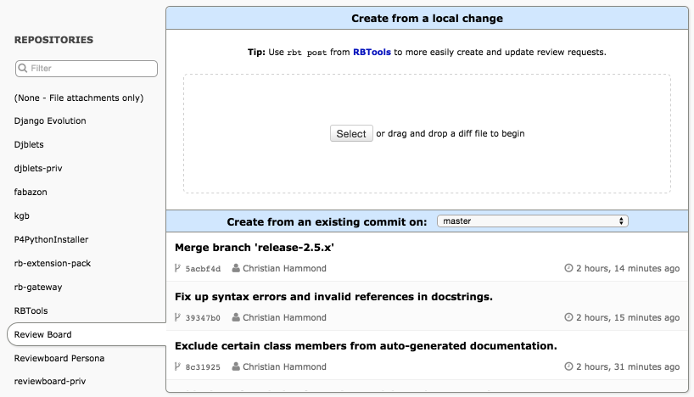The image size is (694, 397).
Task: Click the branch icon next to 39347b0
Action: coord(177,317)
